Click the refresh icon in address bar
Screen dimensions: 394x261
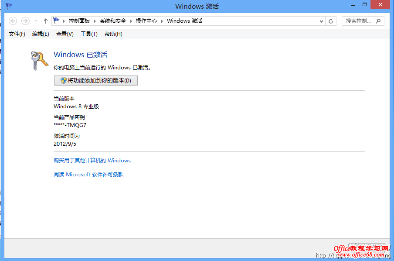331,21
